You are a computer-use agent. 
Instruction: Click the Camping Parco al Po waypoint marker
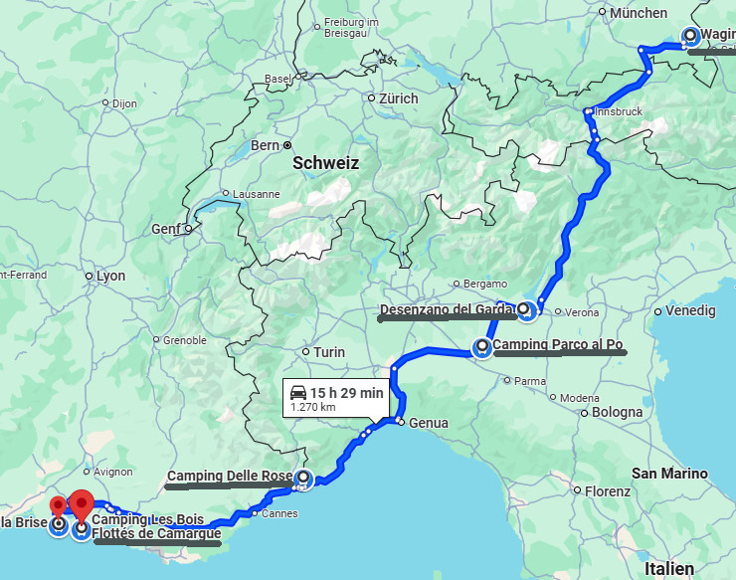coord(481,347)
